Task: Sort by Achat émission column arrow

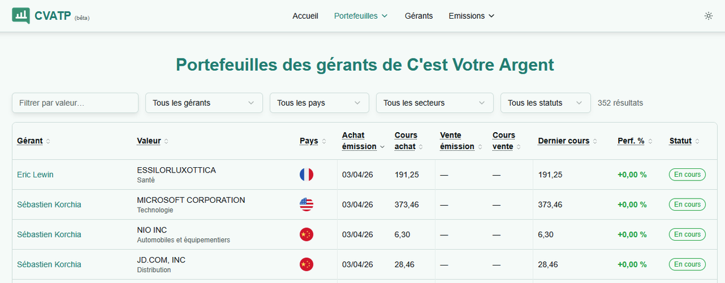Action: (382, 147)
